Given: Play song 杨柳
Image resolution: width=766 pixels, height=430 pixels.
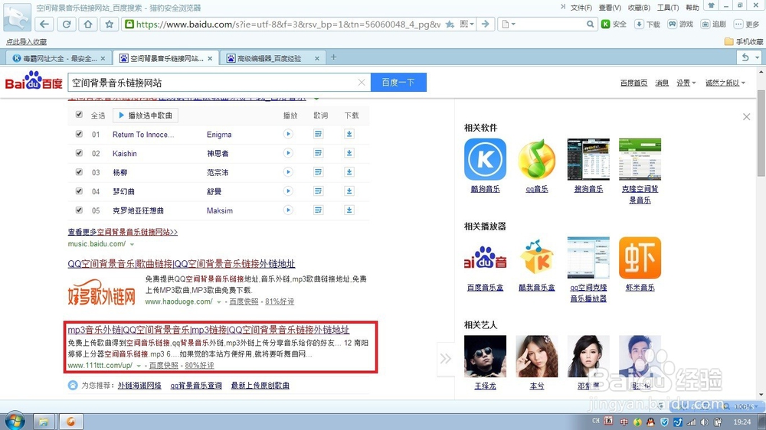Looking at the screenshot, I should (288, 172).
